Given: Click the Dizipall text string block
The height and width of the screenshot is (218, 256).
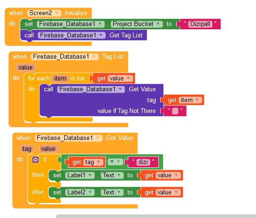Looking at the screenshot, I should click(x=200, y=24).
